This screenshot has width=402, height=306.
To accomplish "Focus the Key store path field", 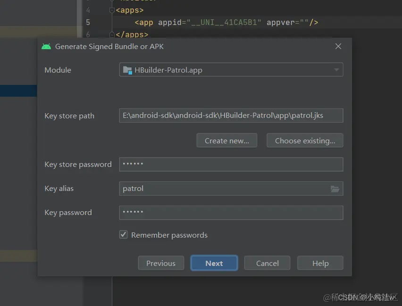I will 231,116.
